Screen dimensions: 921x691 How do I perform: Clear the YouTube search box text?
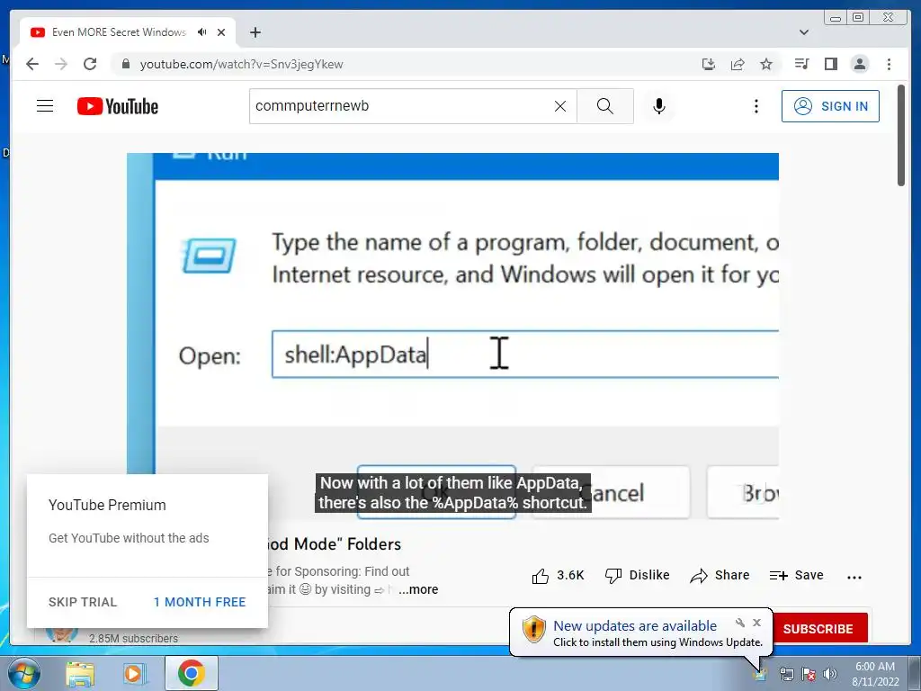[560, 106]
